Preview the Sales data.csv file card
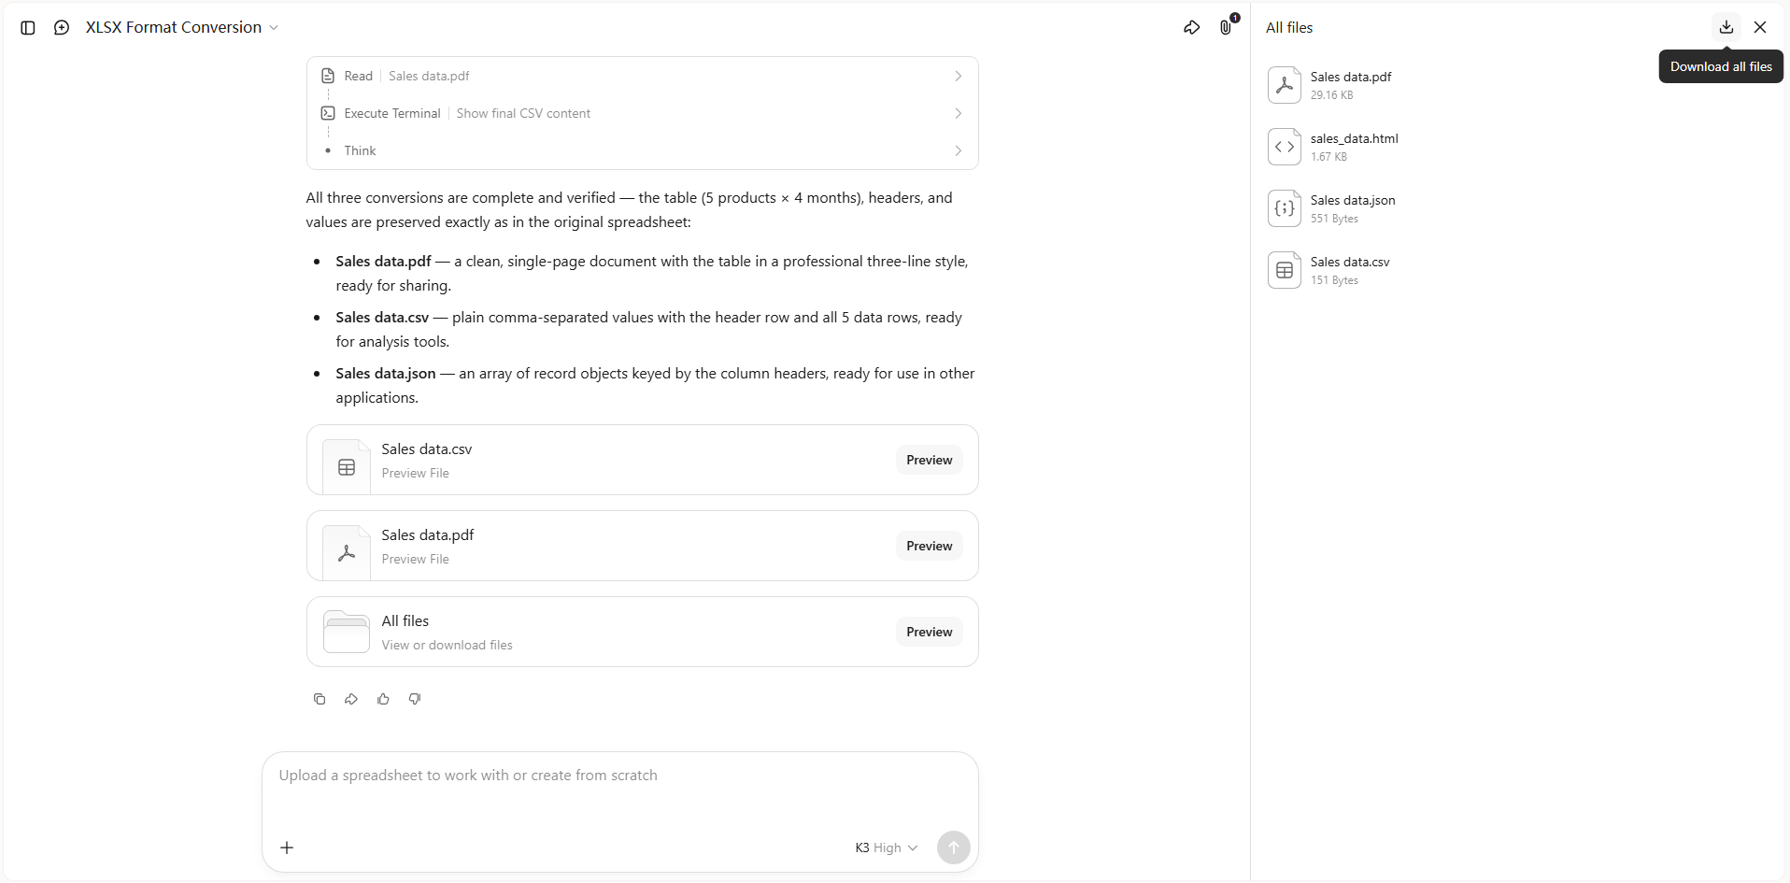The height and width of the screenshot is (883, 1790). coord(929,460)
